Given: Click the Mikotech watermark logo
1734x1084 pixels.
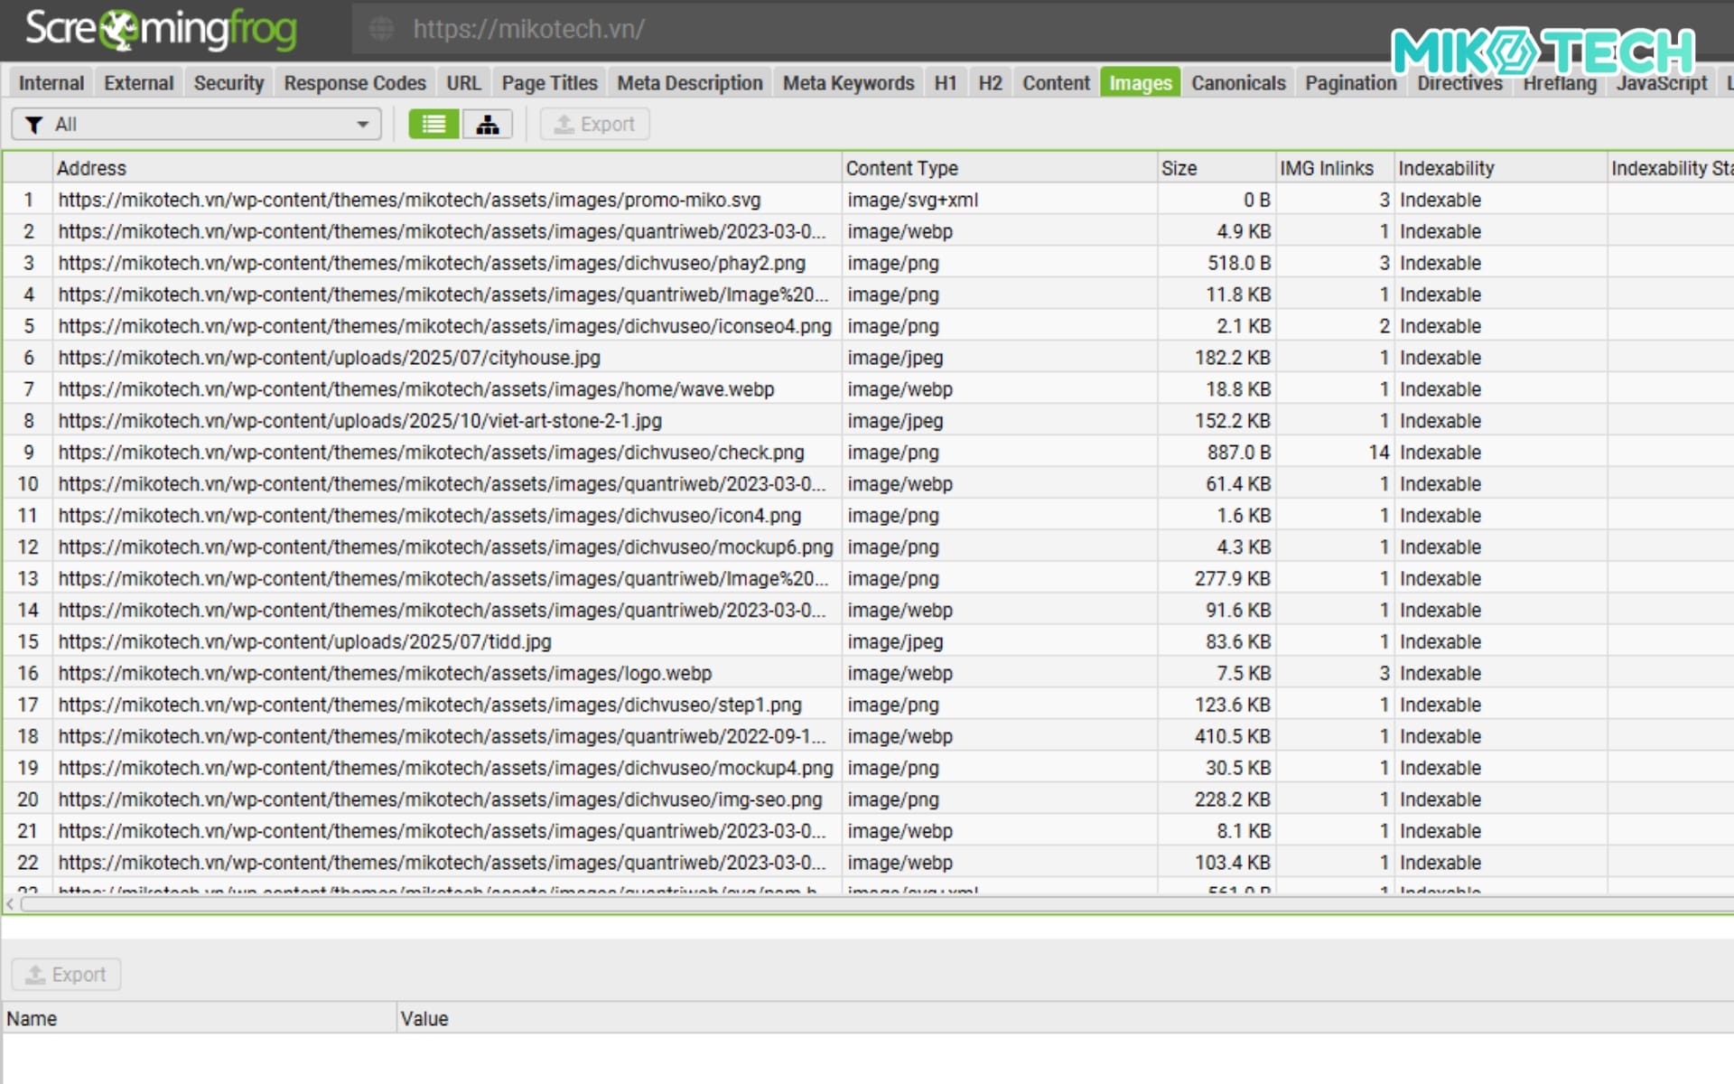Looking at the screenshot, I should 1543,51.
